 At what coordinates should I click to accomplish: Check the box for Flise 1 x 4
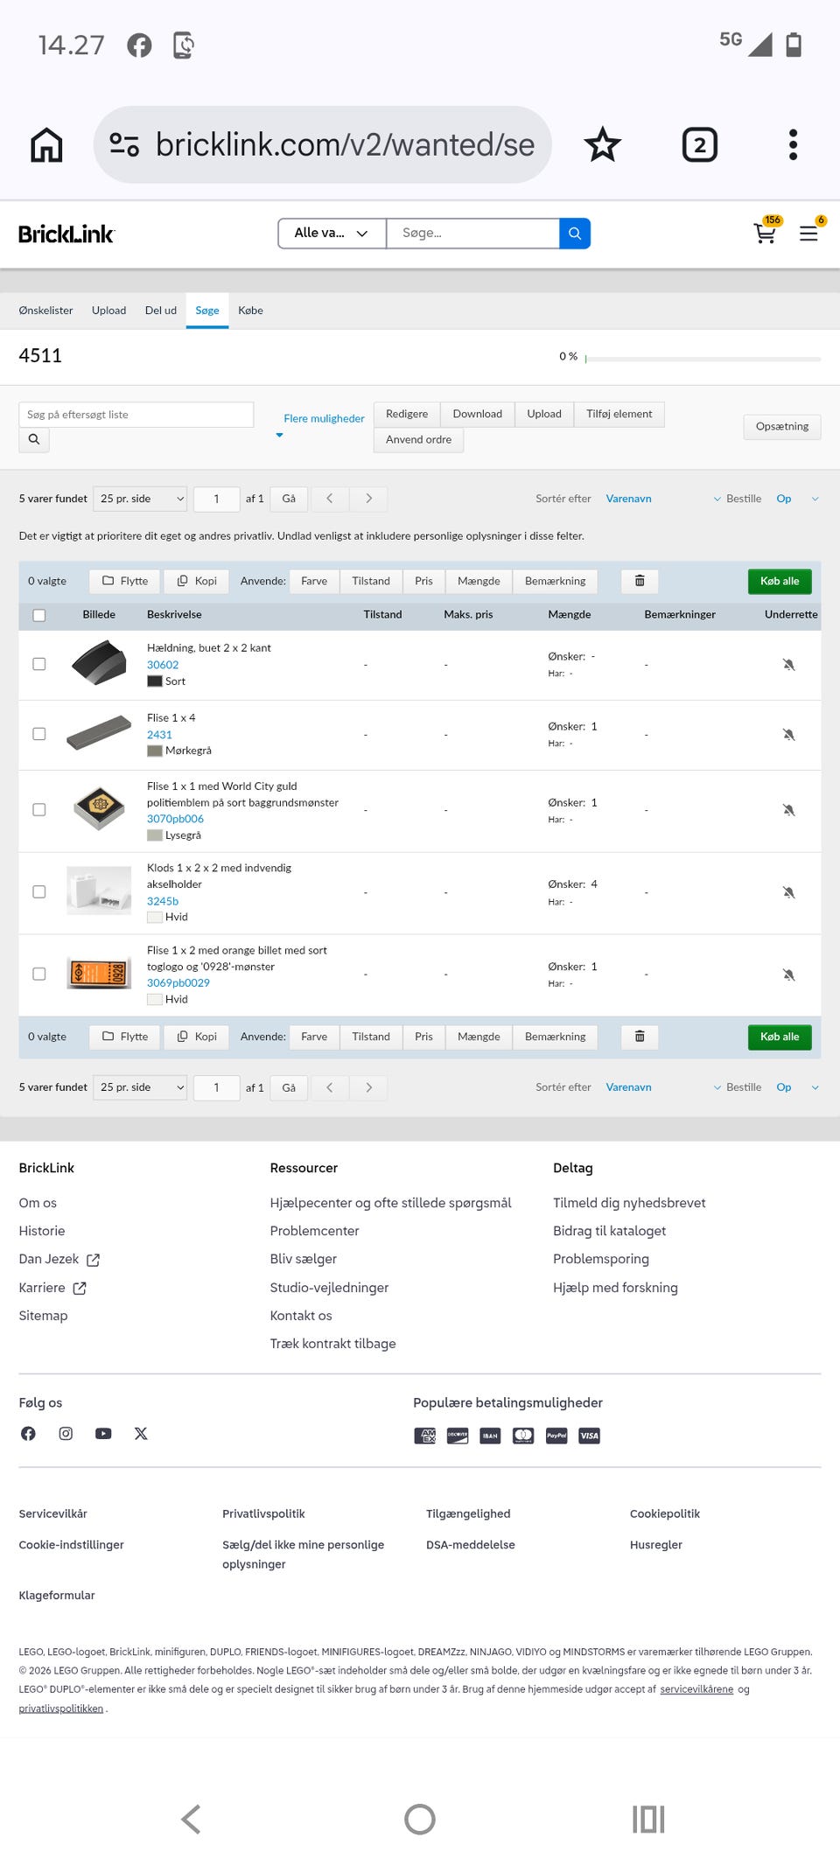[x=39, y=734]
